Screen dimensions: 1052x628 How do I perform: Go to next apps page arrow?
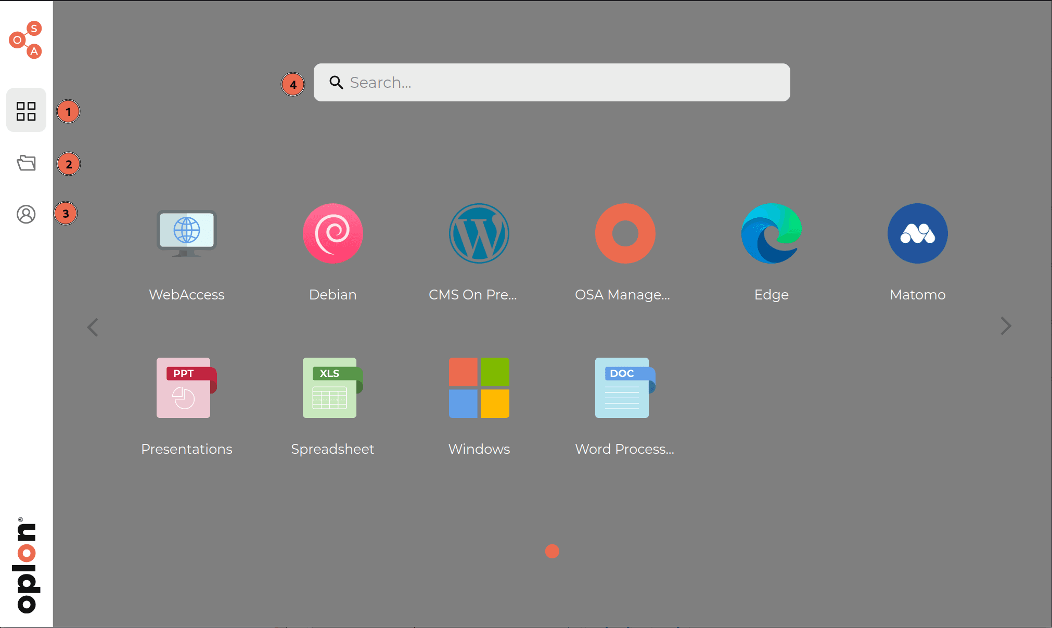[1006, 326]
